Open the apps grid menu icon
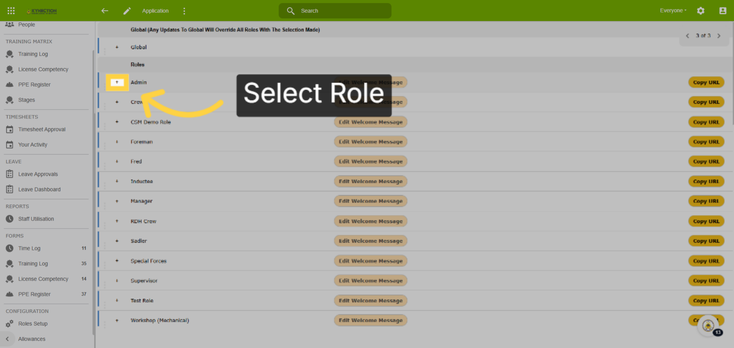Image resolution: width=734 pixels, height=348 pixels. click(x=11, y=11)
